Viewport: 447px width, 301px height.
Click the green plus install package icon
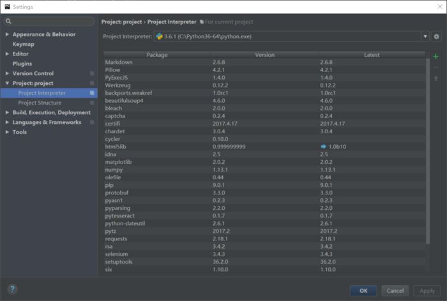[436, 56]
